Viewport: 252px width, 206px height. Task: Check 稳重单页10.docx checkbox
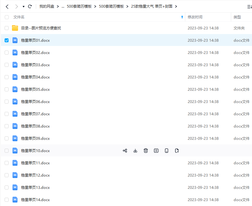coord(7,151)
